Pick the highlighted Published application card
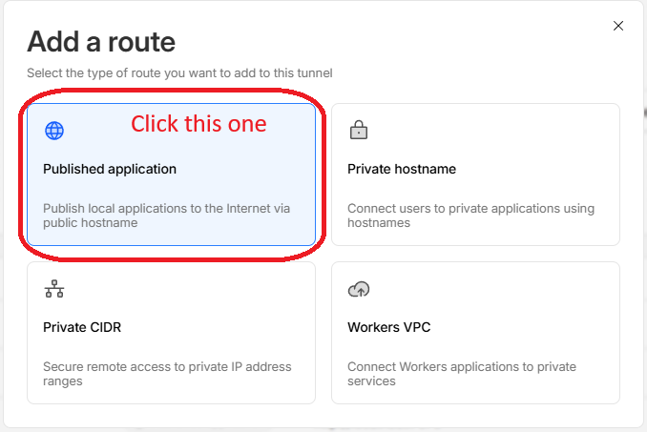Viewport: 647px width, 432px height. (171, 175)
